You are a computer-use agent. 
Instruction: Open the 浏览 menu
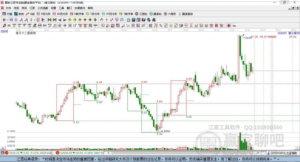16,8
